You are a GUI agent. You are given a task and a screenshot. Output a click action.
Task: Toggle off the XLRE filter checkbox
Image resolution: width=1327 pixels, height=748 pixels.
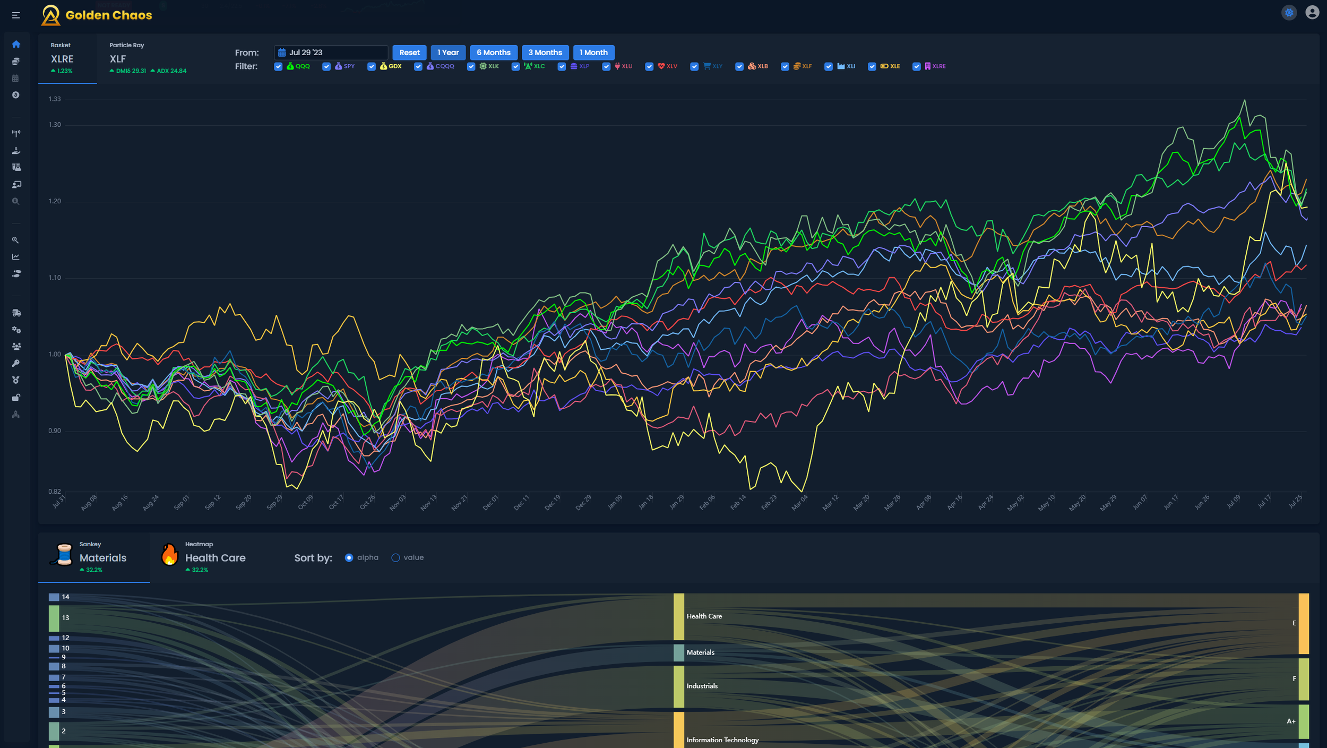[x=916, y=66]
